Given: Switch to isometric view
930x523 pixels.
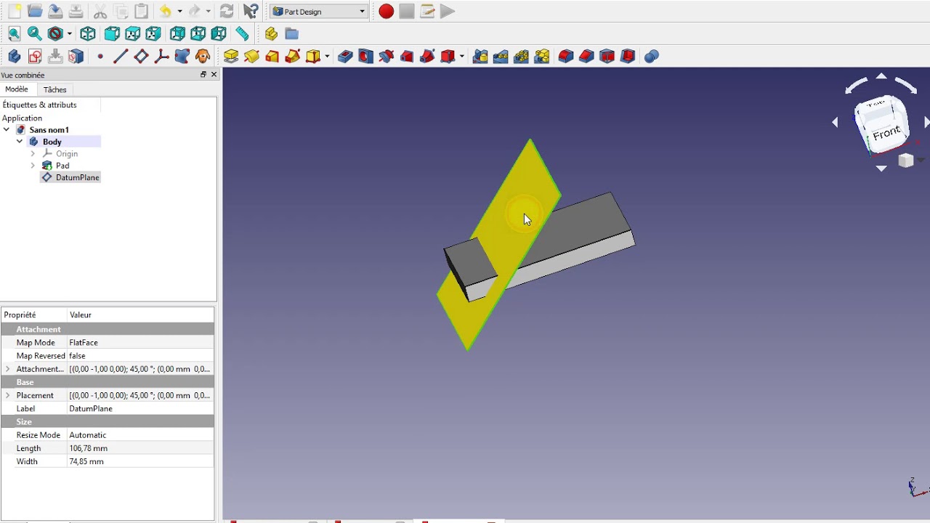Looking at the screenshot, I should click(88, 33).
